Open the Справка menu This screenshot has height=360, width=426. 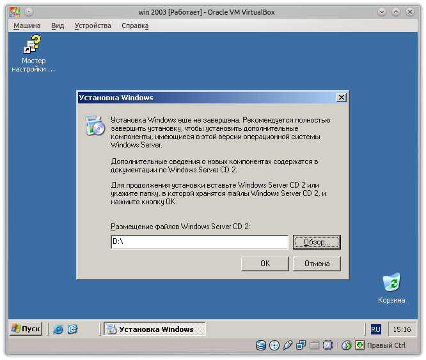pyautogui.click(x=135, y=26)
